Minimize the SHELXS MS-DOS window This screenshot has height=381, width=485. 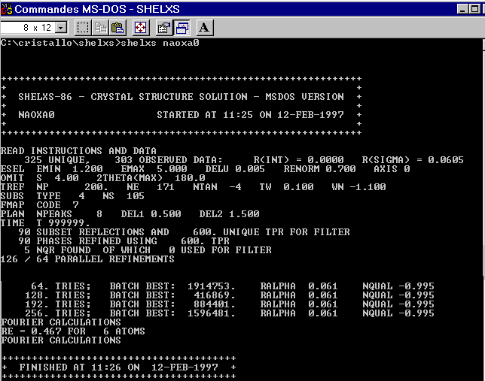[x=462, y=9]
